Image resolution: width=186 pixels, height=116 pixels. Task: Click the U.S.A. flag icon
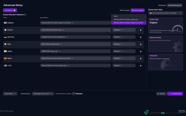click(5, 65)
